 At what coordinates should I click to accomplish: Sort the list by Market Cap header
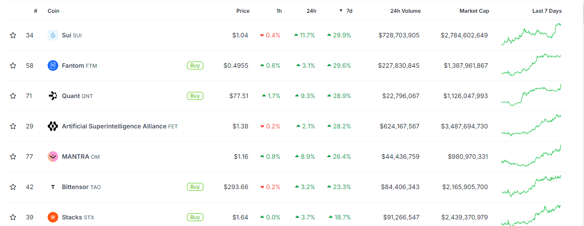[474, 11]
